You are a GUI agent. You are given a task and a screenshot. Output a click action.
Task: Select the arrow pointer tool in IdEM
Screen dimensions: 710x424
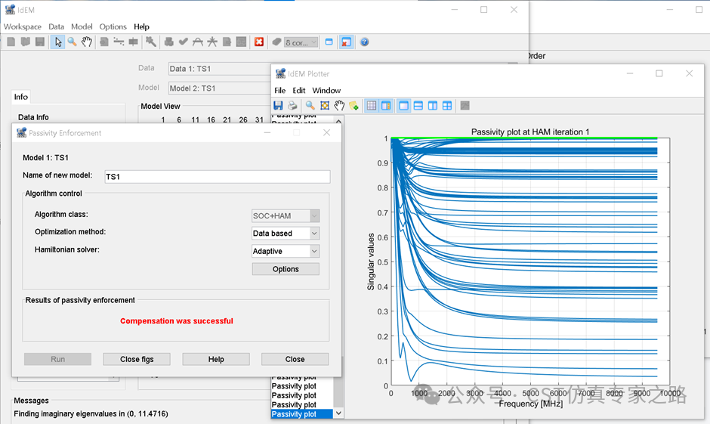[57, 42]
